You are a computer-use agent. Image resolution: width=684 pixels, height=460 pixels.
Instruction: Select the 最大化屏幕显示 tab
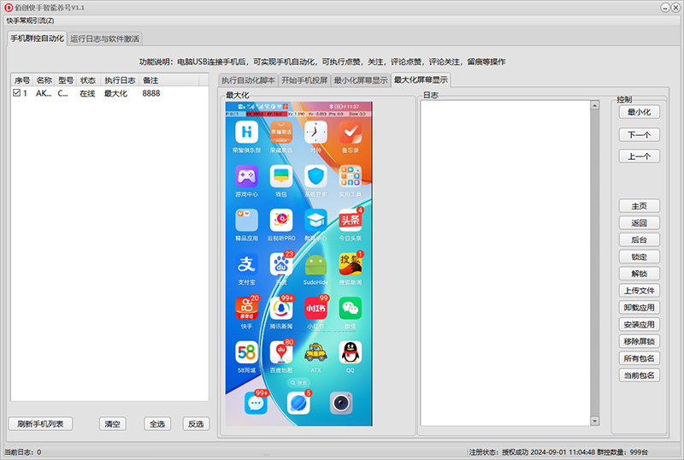point(421,80)
